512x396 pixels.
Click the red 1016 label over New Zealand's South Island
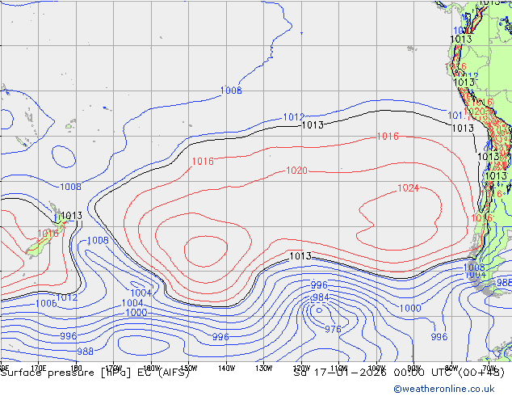pyautogui.click(x=48, y=234)
